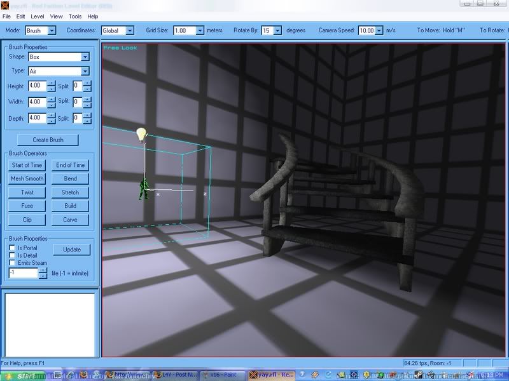
Task: Increase the Width Split spinner
Action: (x=87, y=100)
